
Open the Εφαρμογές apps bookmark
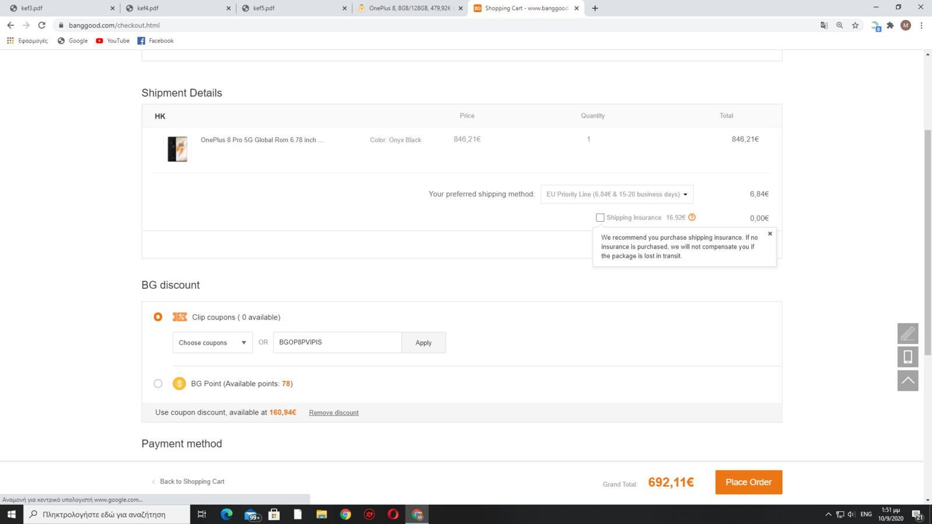point(27,41)
